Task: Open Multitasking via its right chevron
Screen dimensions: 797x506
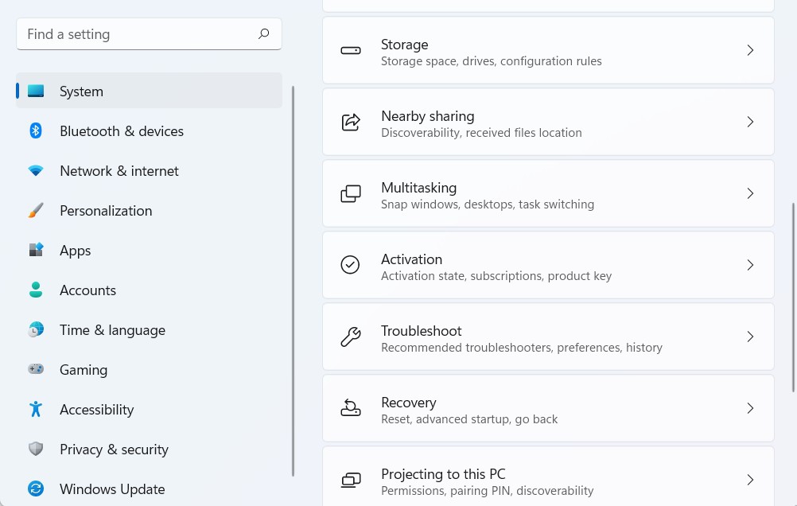Action: (749, 193)
